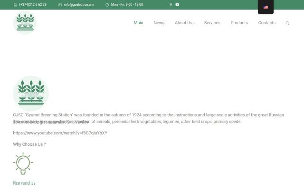Click phone number (+374)312 6 62 39
Screen dimensions: 304x190
pyautogui.click(x=33, y=4)
